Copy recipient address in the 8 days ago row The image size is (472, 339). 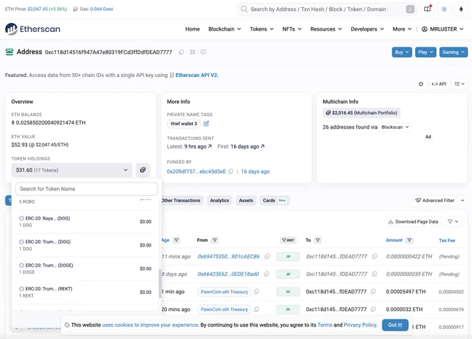[374, 274]
